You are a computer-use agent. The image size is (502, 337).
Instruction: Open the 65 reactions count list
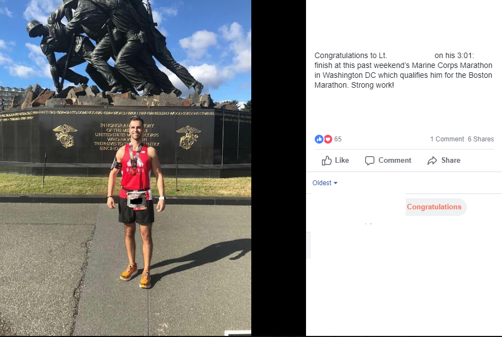click(338, 139)
